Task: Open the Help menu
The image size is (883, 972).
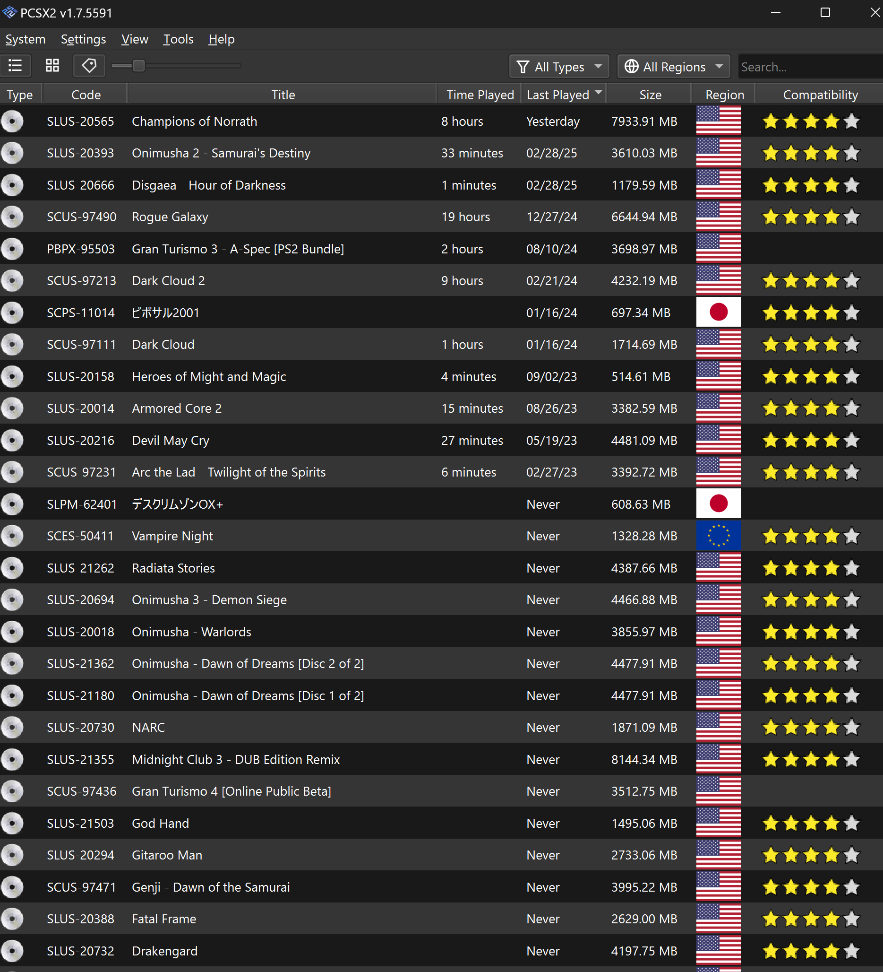Action: 222,39
